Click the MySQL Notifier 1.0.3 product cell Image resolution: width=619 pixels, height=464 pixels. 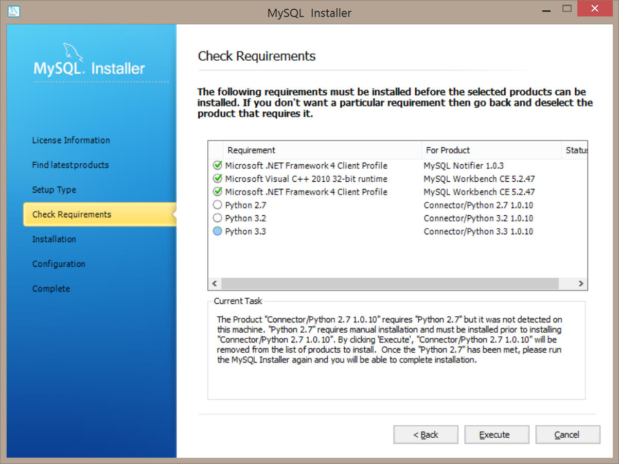pos(464,166)
